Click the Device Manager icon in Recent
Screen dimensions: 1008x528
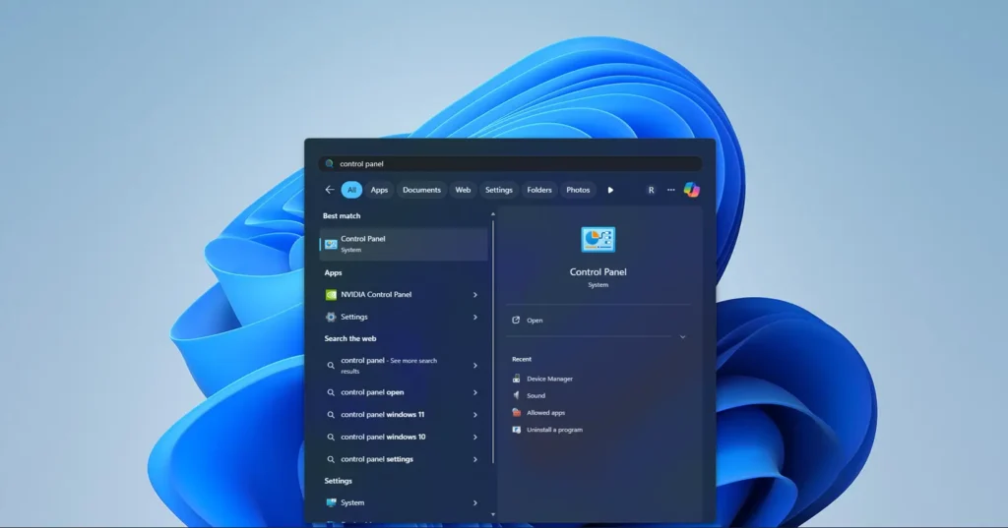pos(516,379)
